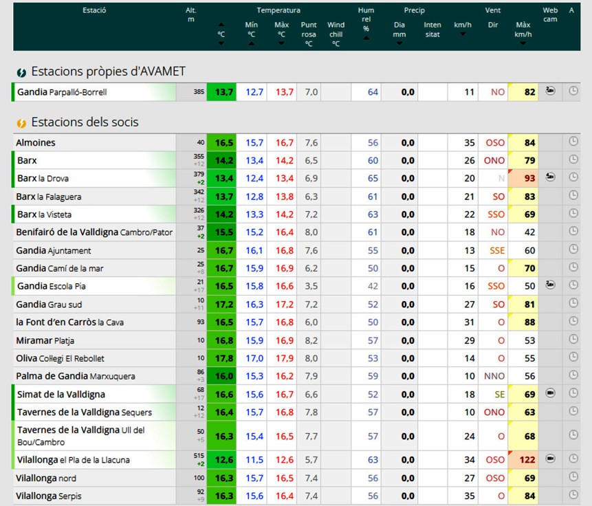
Task: Click NNO wind direction for Palma de Gandia
Action: (x=494, y=376)
